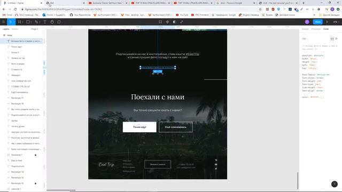Click the 'Поехали с нами' heading on canvas
This screenshot has width=342, height=192.
[x=158, y=97]
